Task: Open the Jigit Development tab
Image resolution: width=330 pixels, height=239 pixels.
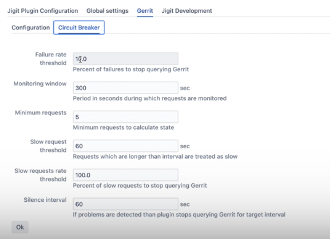Action: point(187,11)
